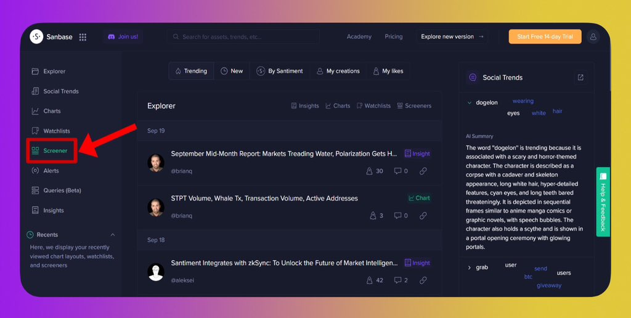The image size is (631, 318).
Task: Open STPT Volume, Whale Tx chart post
Action: coord(264,198)
